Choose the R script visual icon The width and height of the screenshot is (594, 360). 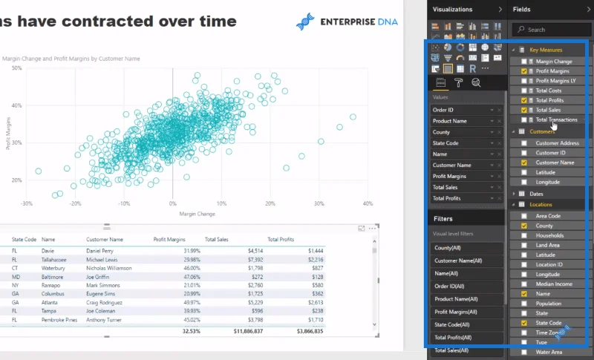(472, 69)
